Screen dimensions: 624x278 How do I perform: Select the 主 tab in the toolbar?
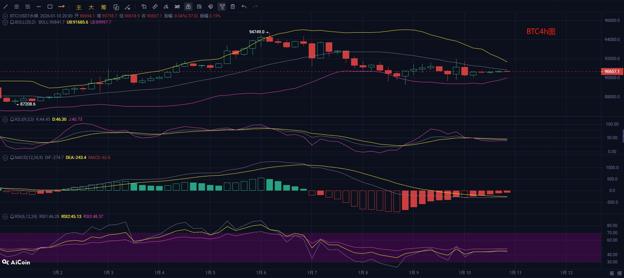79,7
